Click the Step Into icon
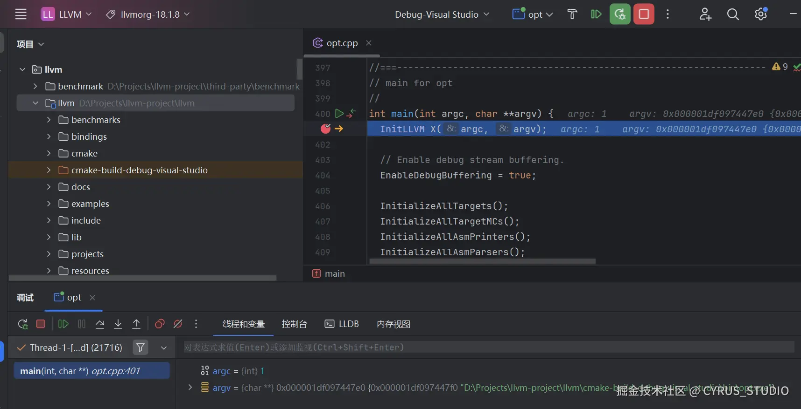The image size is (801, 409). point(118,324)
